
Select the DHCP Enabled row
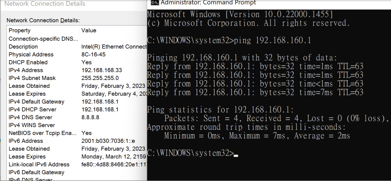(28, 62)
